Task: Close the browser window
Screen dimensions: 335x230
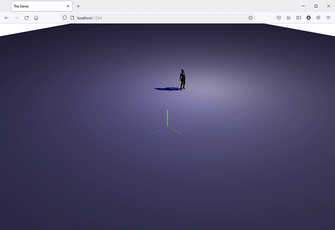Action: click(329, 6)
